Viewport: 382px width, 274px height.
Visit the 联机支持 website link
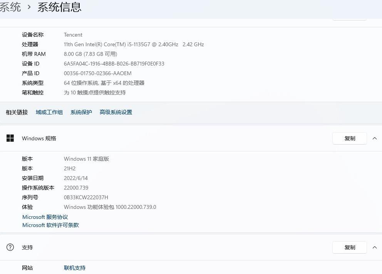coord(75,268)
